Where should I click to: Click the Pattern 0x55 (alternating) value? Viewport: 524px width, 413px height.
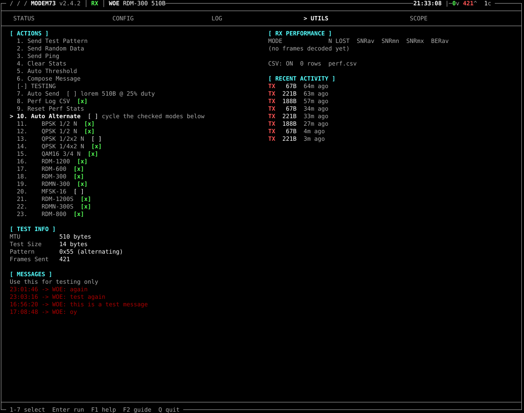(91, 251)
